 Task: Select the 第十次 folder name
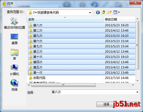click(x=38, y=57)
